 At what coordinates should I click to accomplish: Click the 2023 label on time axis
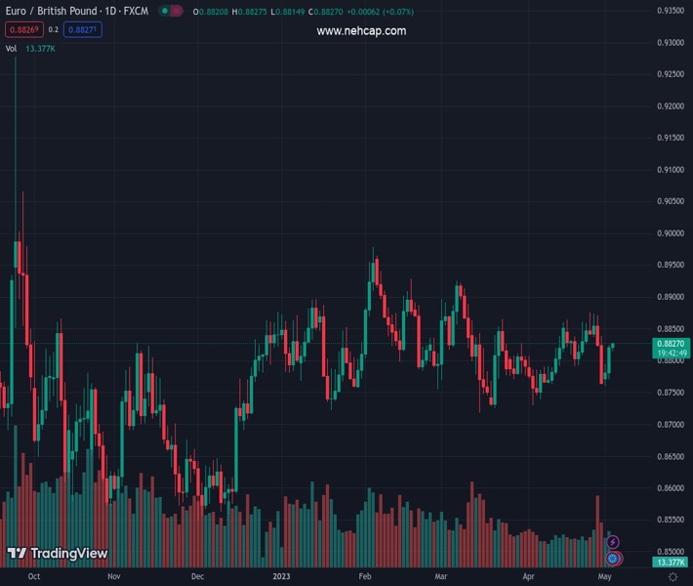[x=281, y=577]
